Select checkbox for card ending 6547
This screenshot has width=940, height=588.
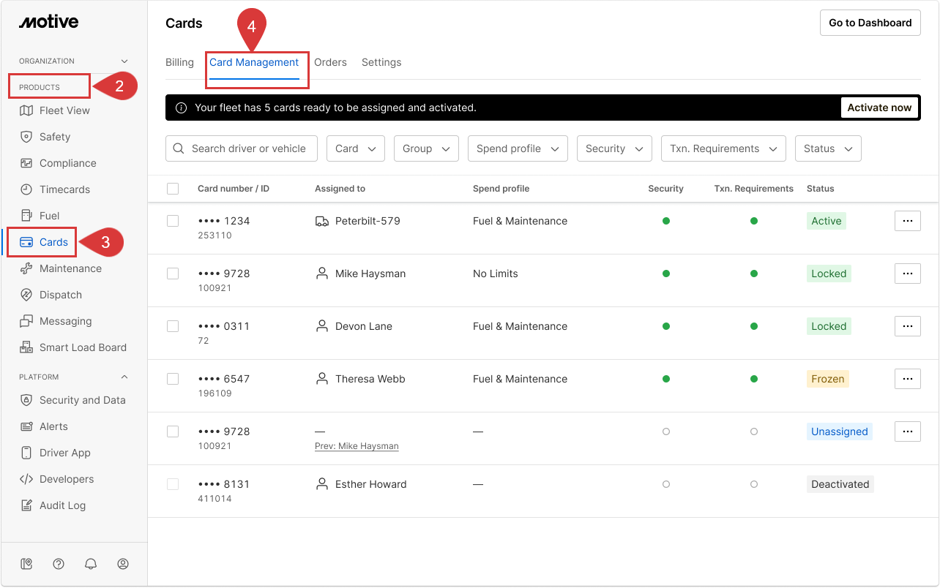click(173, 379)
